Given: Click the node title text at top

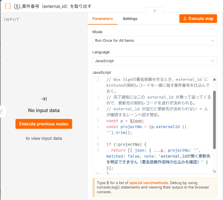Looking at the screenshot, I should tap(53, 6).
